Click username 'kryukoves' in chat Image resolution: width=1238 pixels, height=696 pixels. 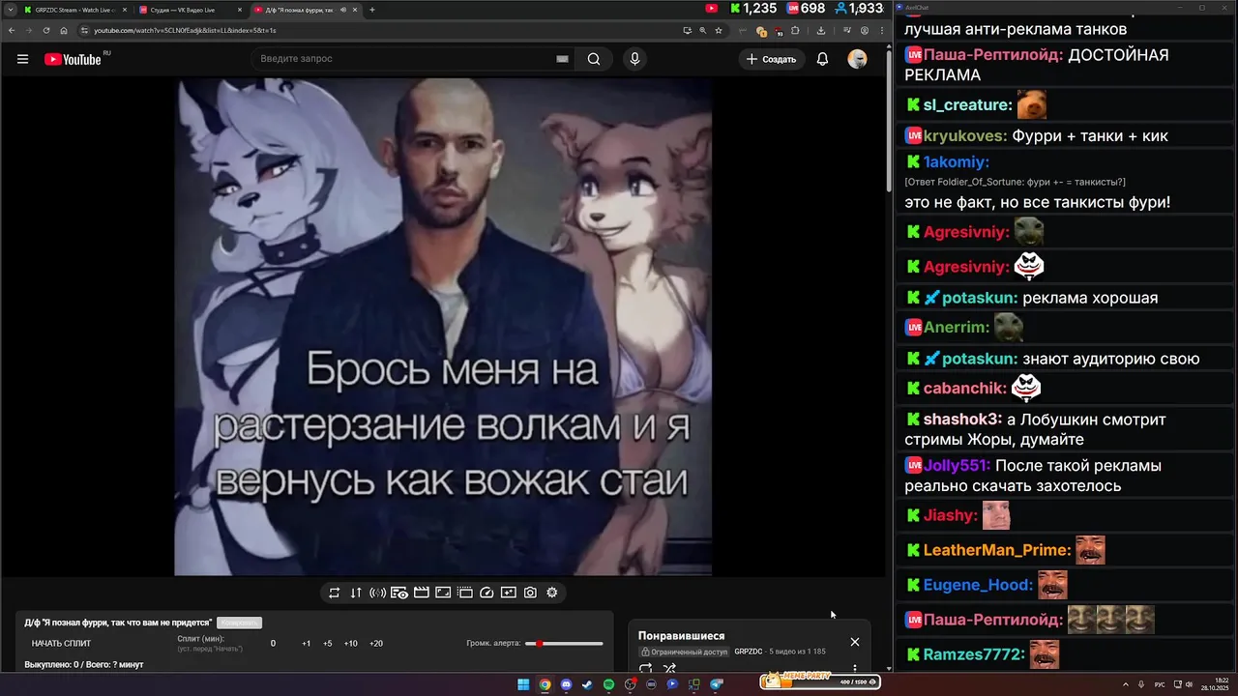(965, 135)
